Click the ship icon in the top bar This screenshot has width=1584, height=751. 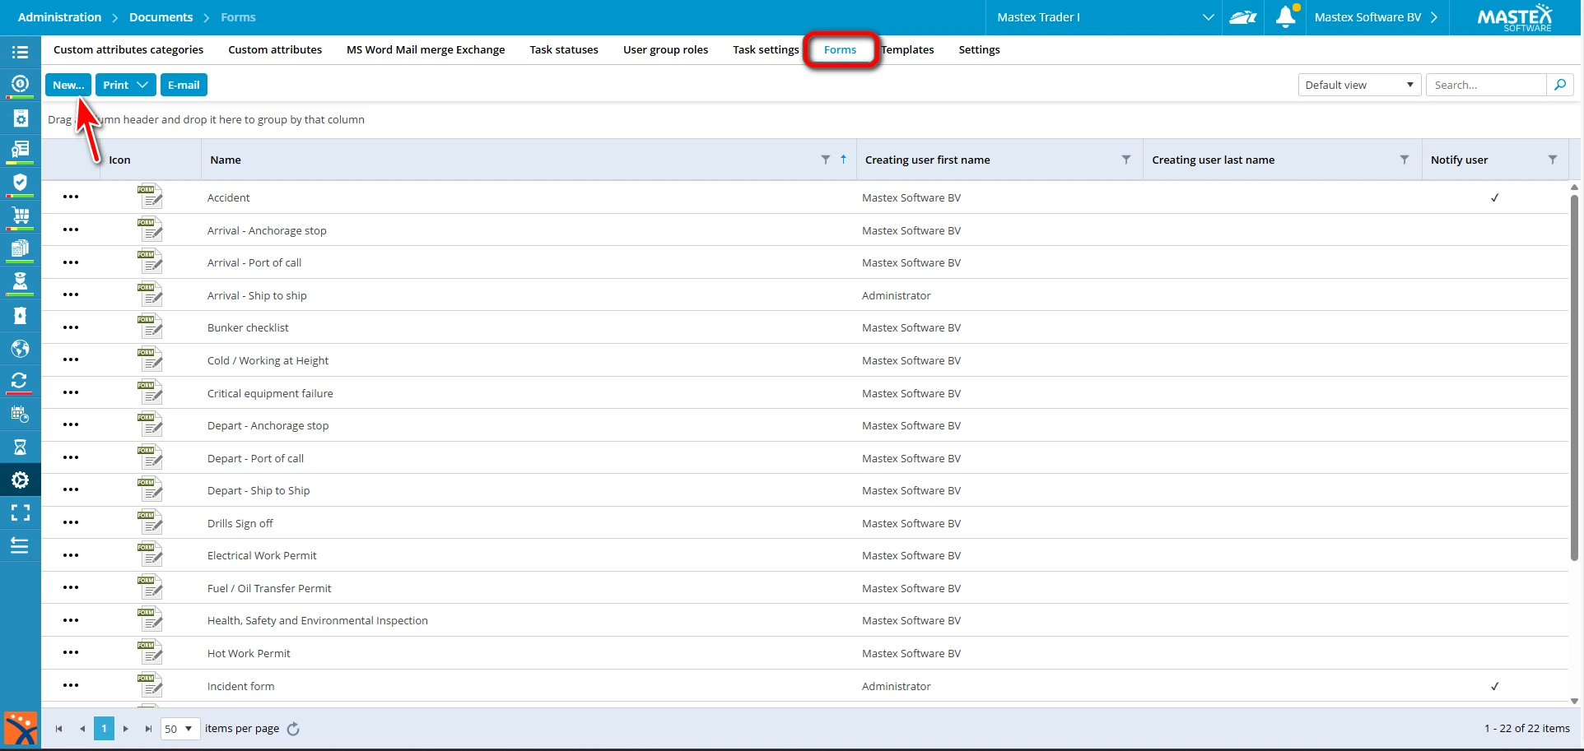point(1242,17)
